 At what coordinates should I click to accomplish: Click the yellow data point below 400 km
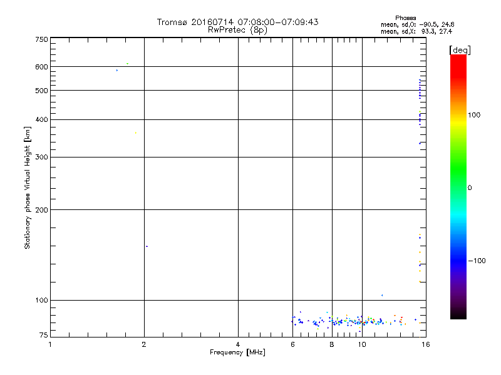point(136,132)
